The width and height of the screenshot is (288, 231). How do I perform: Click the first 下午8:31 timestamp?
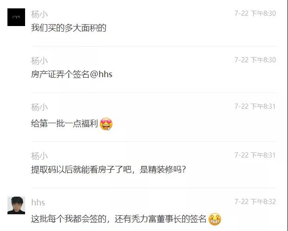[x=255, y=106]
